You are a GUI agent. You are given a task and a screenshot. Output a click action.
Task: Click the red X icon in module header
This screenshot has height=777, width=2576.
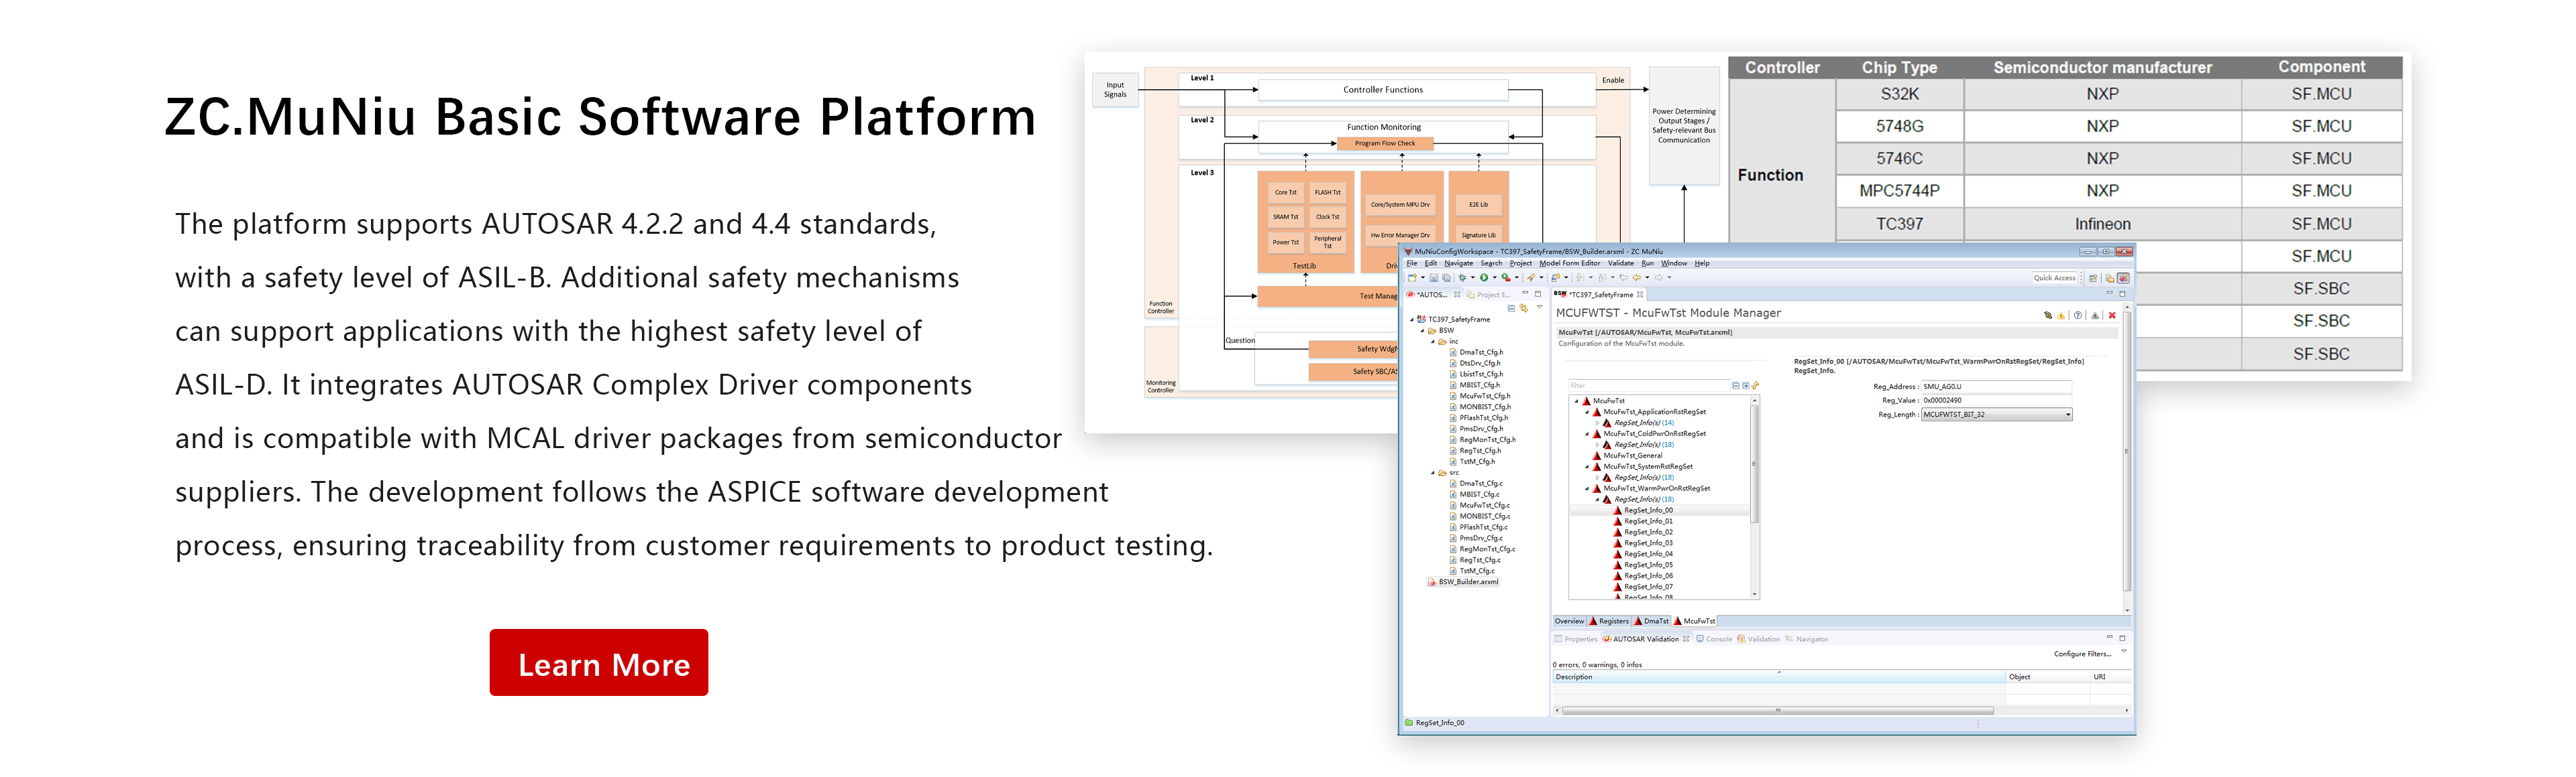coord(2112,315)
